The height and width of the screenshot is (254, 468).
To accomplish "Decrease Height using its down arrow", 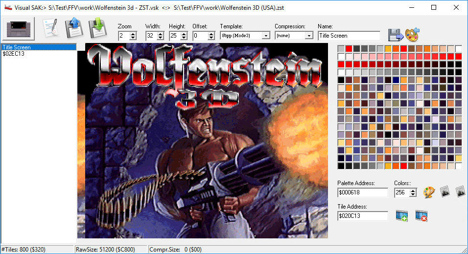I will tap(184, 38).
